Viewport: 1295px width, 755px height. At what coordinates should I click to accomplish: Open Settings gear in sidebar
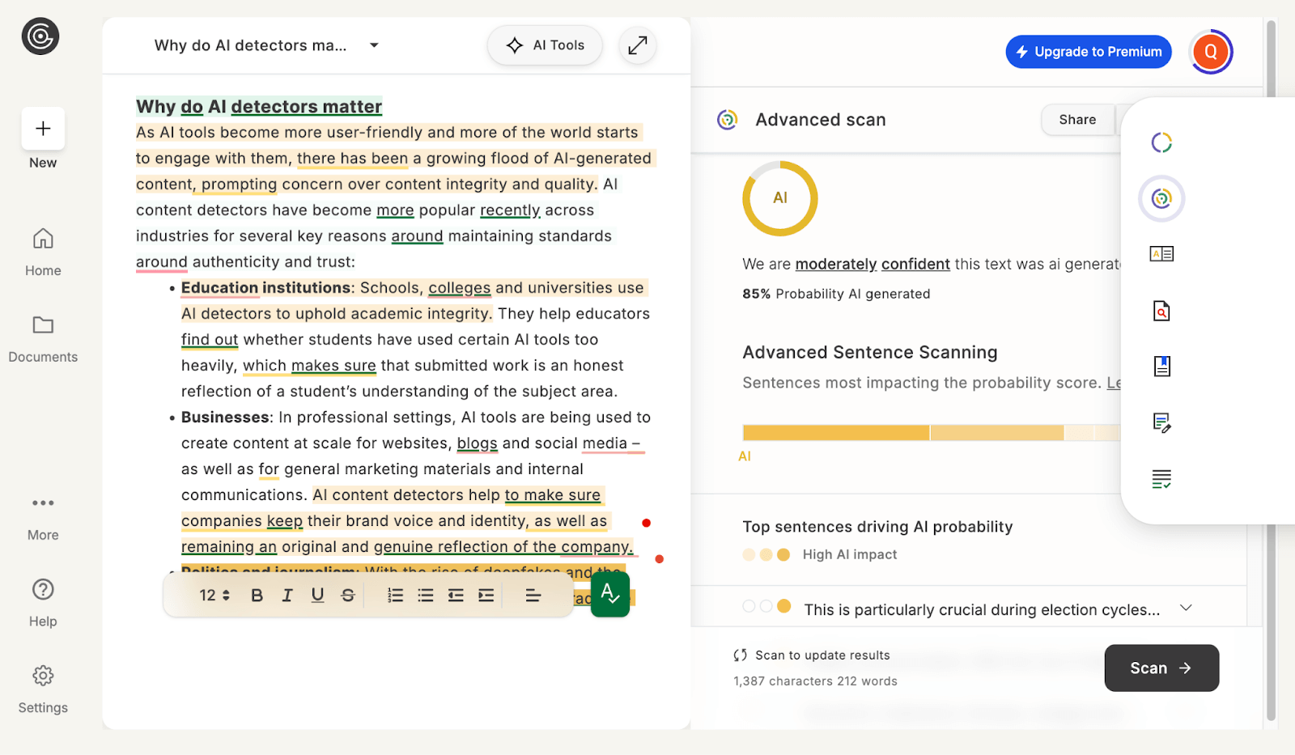tap(43, 689)
